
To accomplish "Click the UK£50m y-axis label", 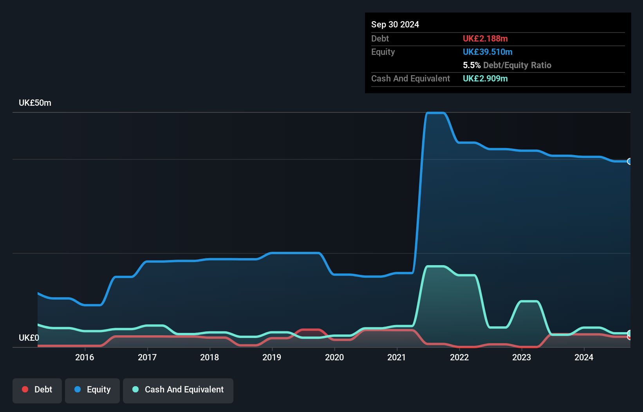I will click(x=35, y=103).
